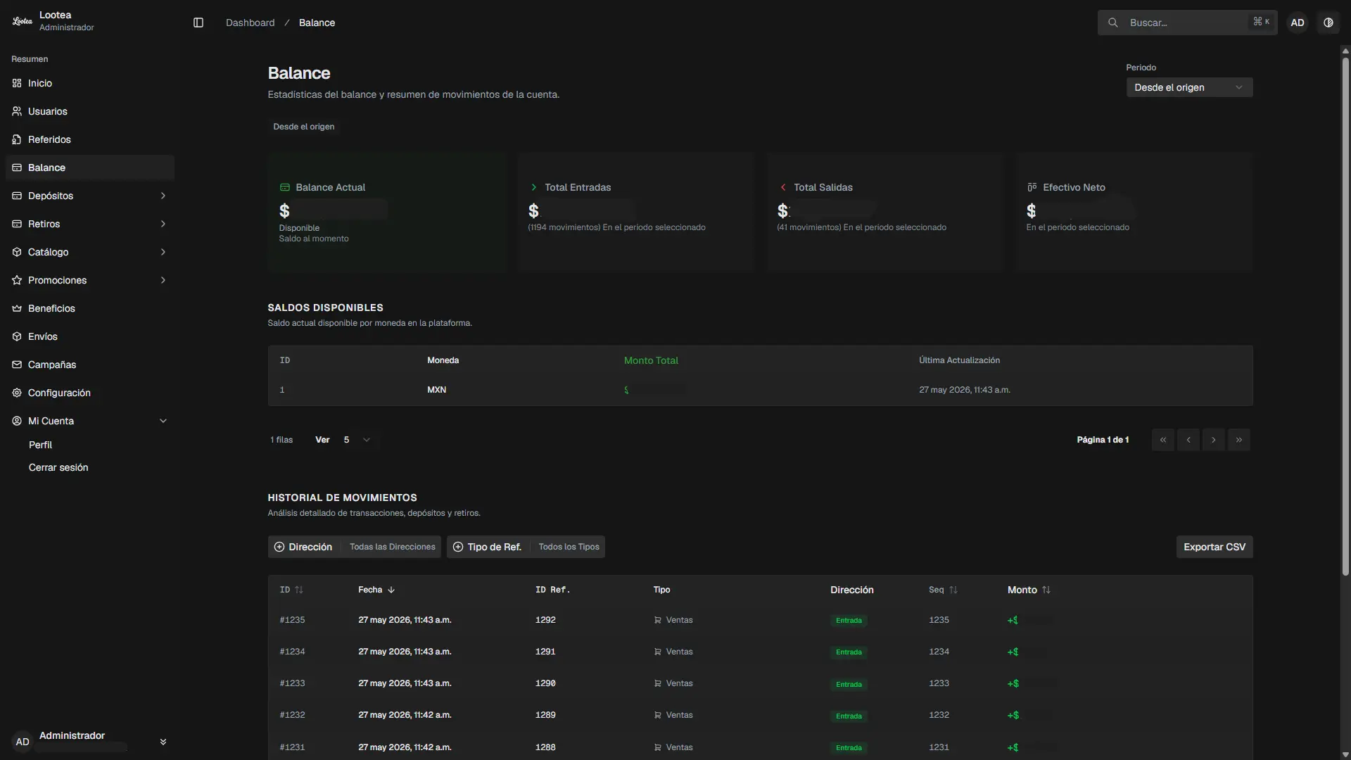Expand the Retiros submenu chevron
Viewport: 1351px width, 760px height.
click(163, 224)
